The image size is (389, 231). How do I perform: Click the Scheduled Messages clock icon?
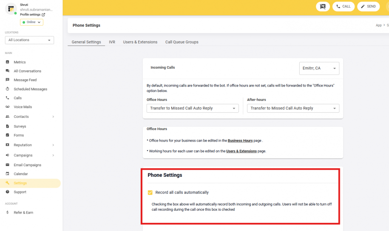8,89
